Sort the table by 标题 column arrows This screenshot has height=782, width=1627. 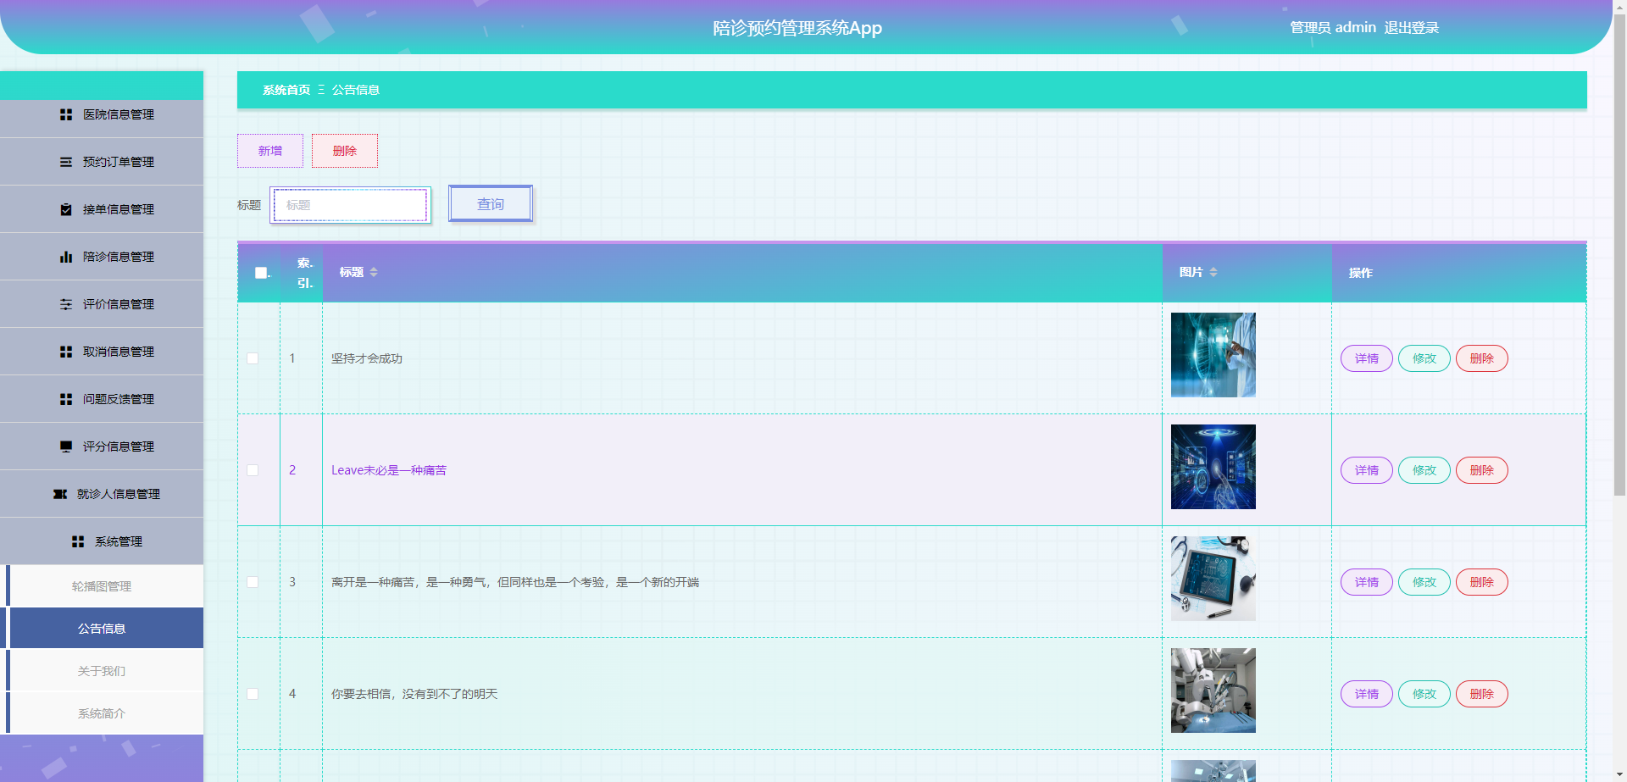coord(374,272)
